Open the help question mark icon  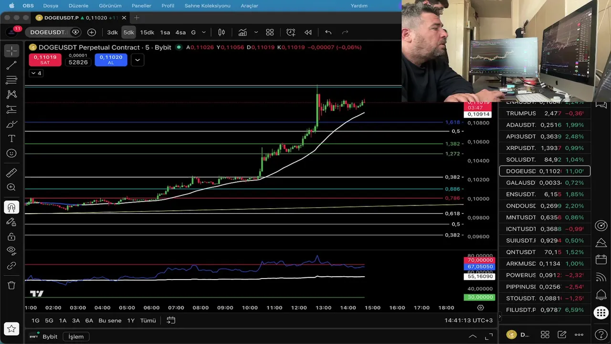[x=601, y=335]
